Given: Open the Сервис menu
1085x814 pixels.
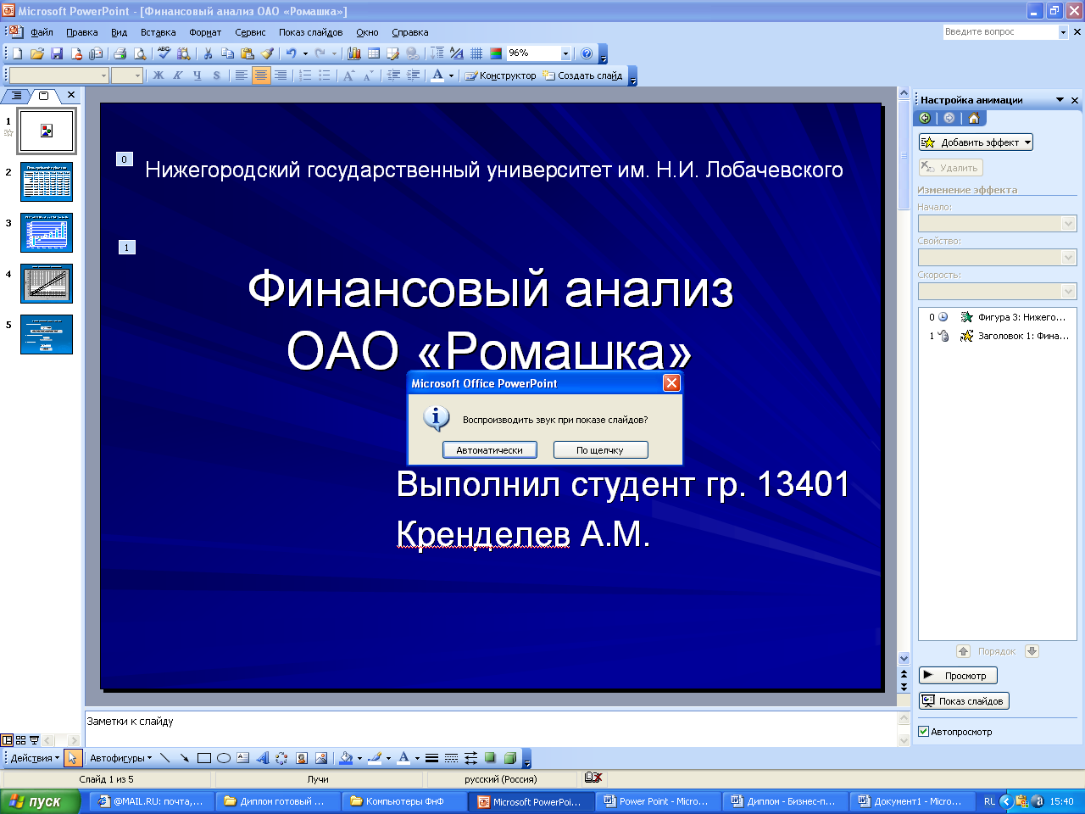Looking at the screenshot, I should point(250,32).
